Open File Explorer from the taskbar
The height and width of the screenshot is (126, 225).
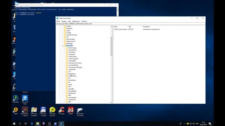tap(38, 124)
